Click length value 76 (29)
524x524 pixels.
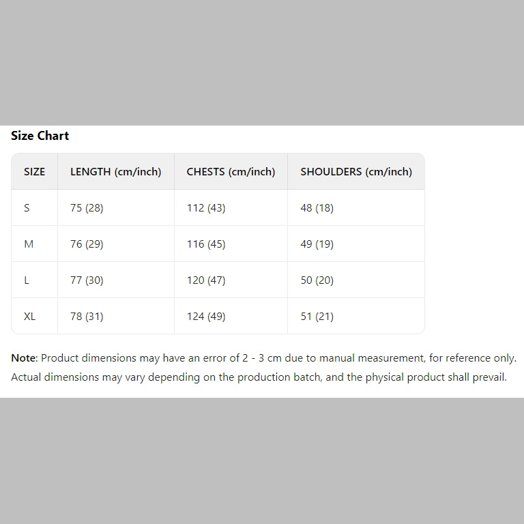(87, 244)
